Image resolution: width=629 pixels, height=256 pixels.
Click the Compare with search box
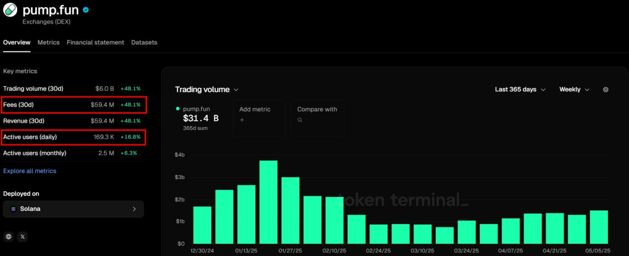pos(317,118)
